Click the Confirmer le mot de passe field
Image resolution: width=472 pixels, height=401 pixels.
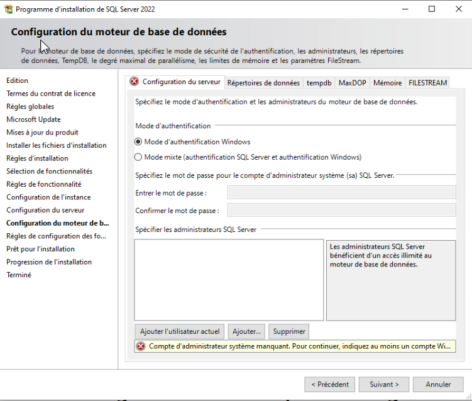tap(341, 210)
